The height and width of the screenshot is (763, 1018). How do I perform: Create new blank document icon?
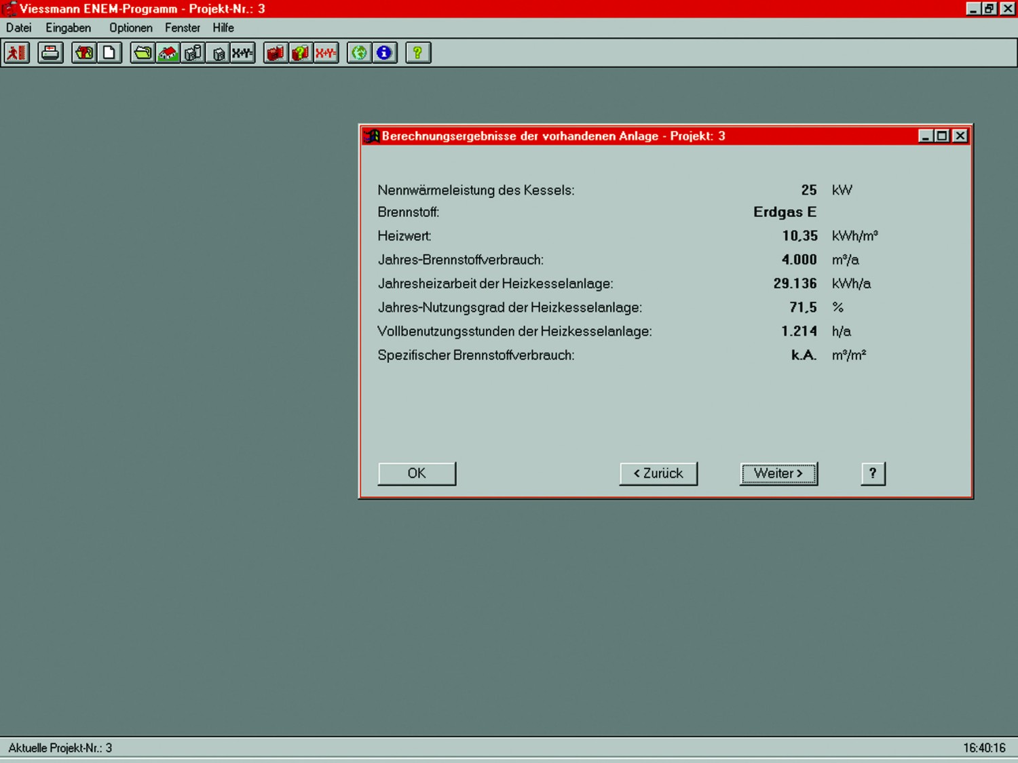[x=109, y=53]
